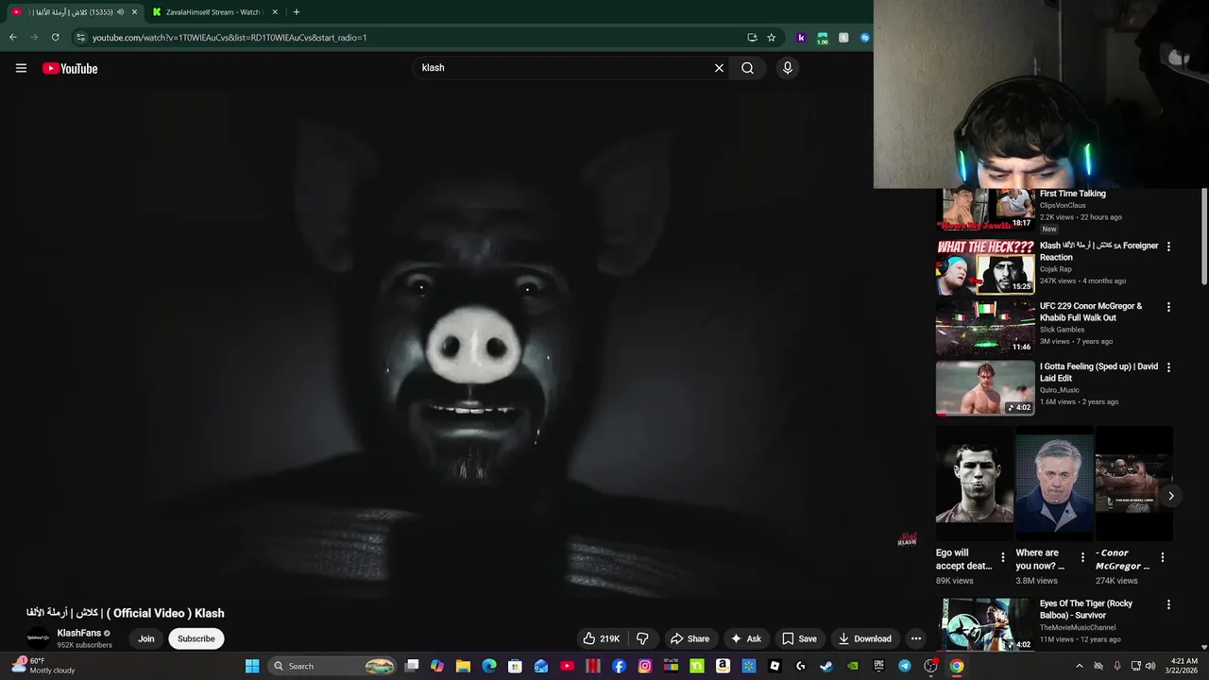Open Where are you now short
The image size is (1209, 680).
(x=1054, y=483)
